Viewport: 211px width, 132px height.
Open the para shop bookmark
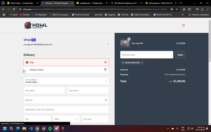[97, 15]
